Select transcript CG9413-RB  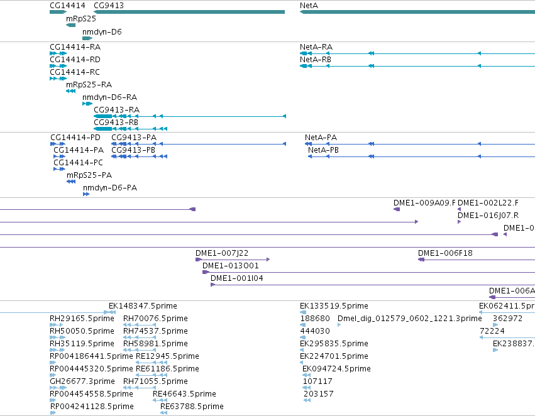(116, 122)
